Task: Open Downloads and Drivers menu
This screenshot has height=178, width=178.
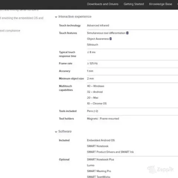Action: point(103,4)
